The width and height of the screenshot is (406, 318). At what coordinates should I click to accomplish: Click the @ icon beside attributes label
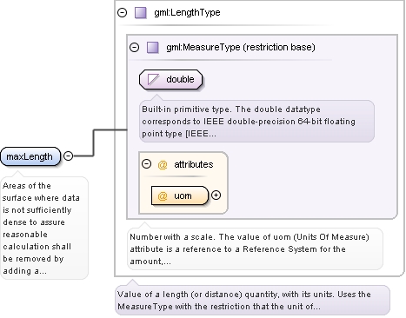click(163, 164)
